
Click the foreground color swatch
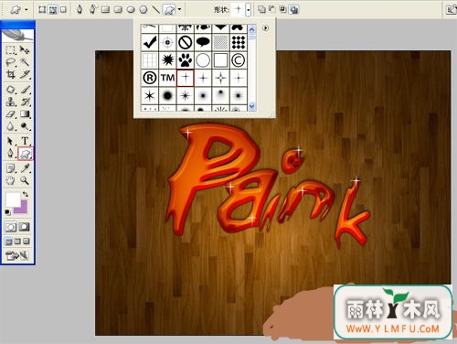[13, 199]
